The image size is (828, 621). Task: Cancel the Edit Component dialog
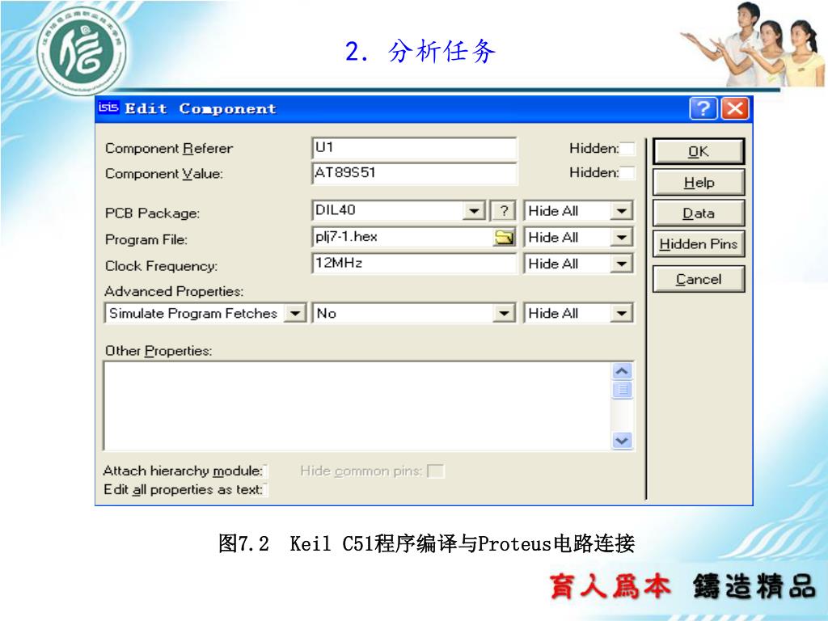coord(699,279)
